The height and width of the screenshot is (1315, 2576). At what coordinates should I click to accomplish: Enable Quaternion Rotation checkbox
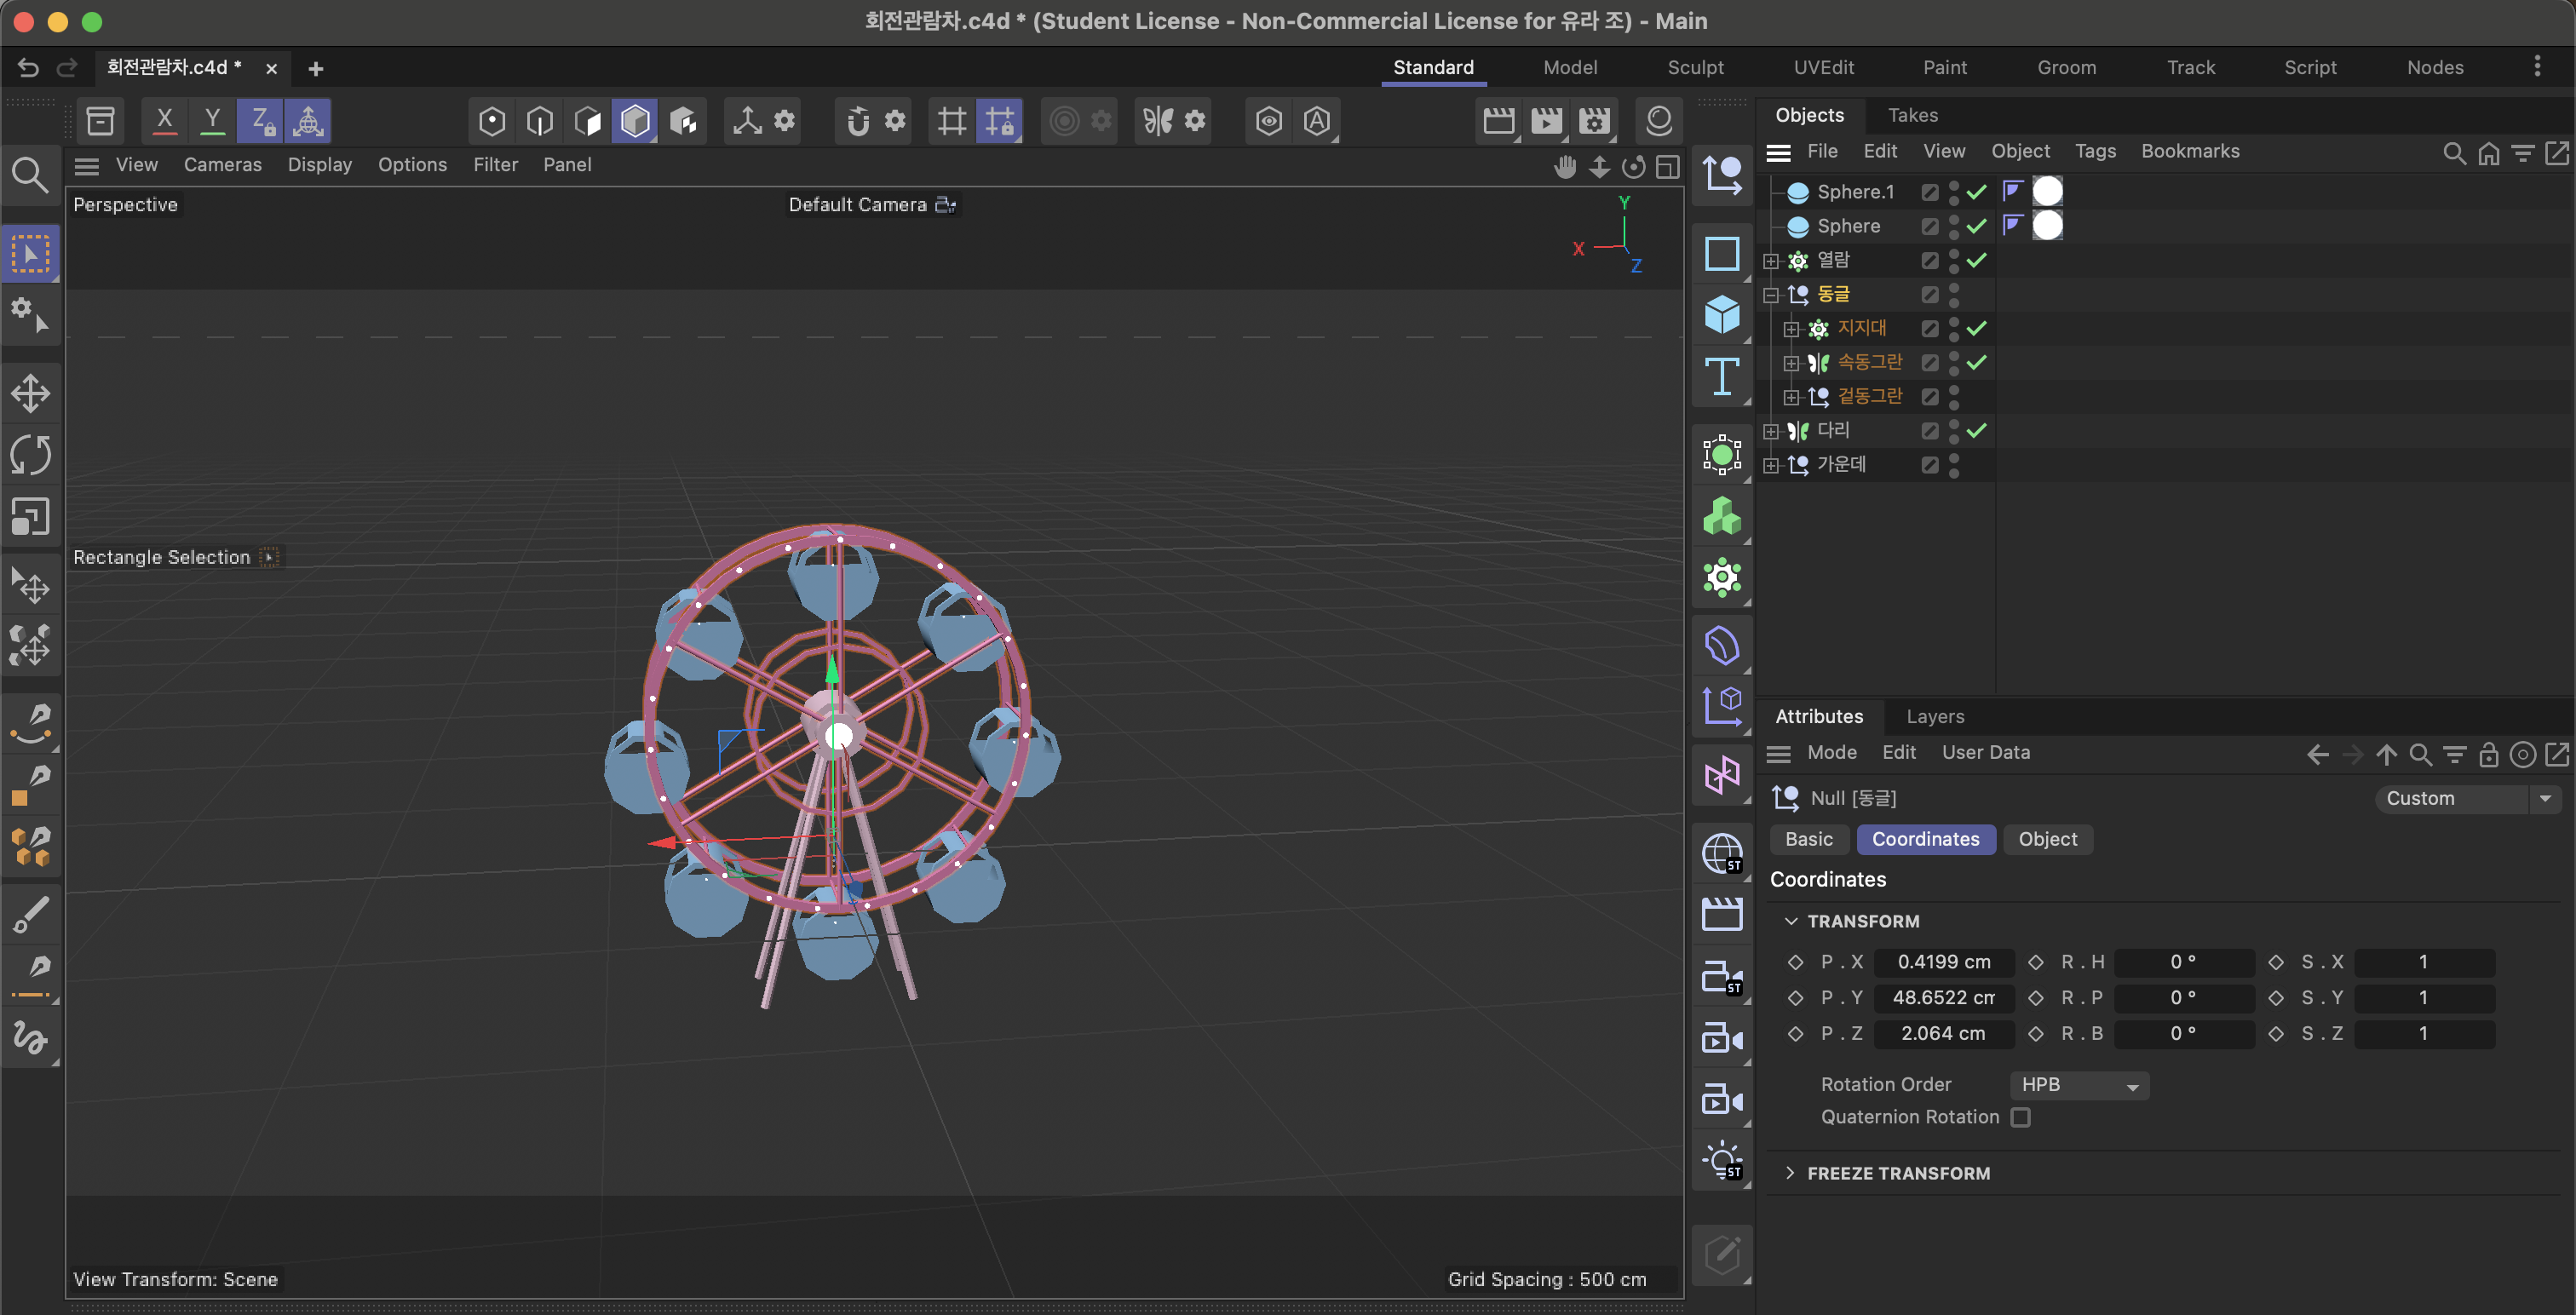(2021, 1117)
